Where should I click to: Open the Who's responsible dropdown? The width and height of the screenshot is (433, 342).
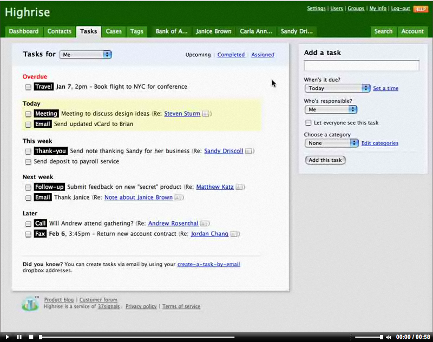(x=331, y=110)
